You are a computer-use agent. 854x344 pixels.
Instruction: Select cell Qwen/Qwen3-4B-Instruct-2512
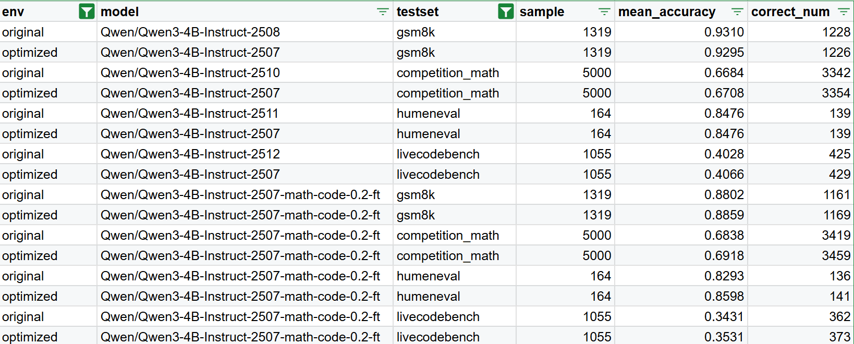tap(245, 154)
